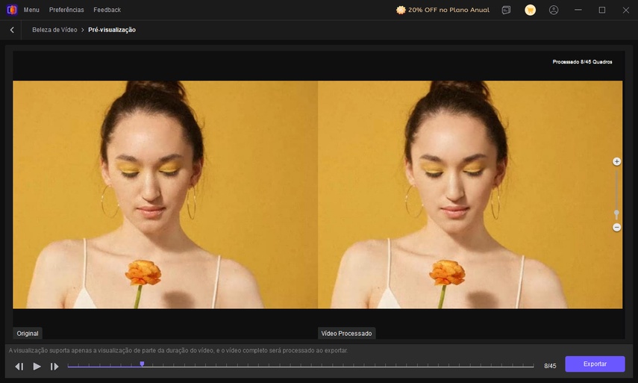Click the preview duration notice text

(x=178, y=350)
